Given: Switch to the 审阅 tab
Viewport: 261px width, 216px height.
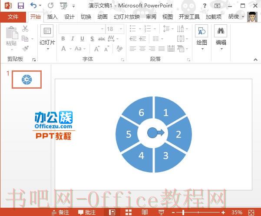Looking at the screenshot, I should pyautogui.click(x=151, y=17).
